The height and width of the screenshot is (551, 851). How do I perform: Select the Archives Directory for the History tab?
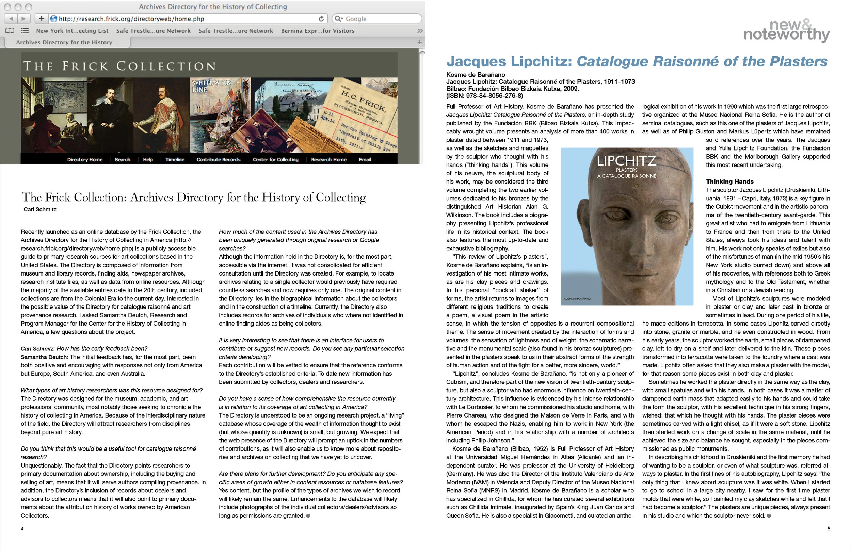click(67, 42)
